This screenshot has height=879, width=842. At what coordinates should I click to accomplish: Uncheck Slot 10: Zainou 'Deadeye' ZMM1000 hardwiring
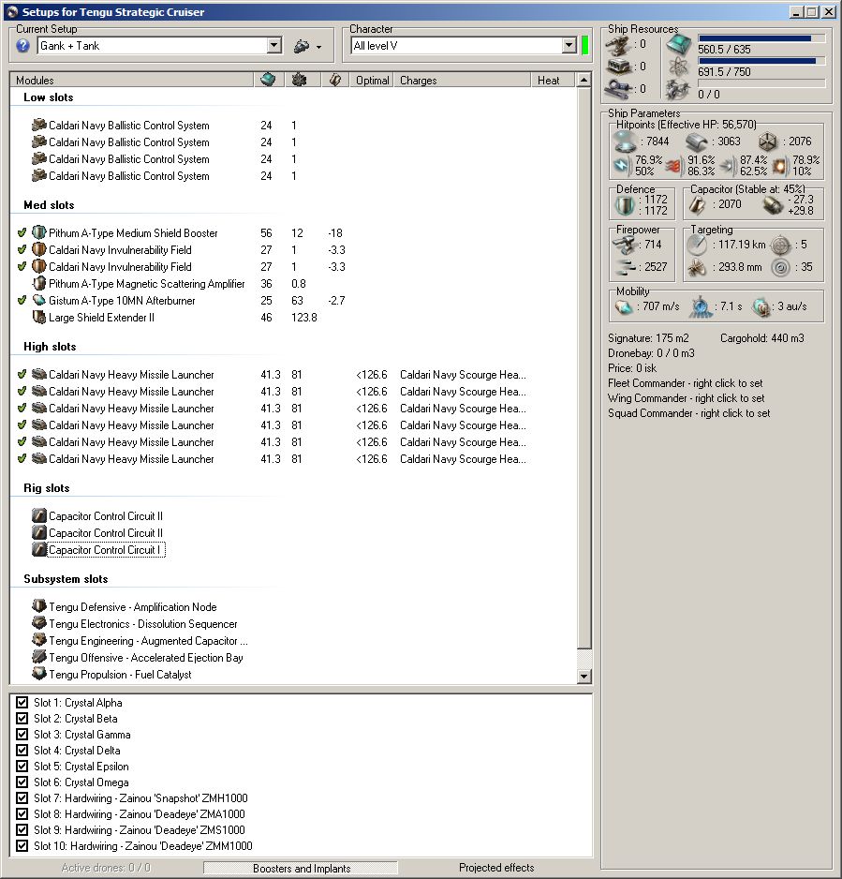(22, 846)
